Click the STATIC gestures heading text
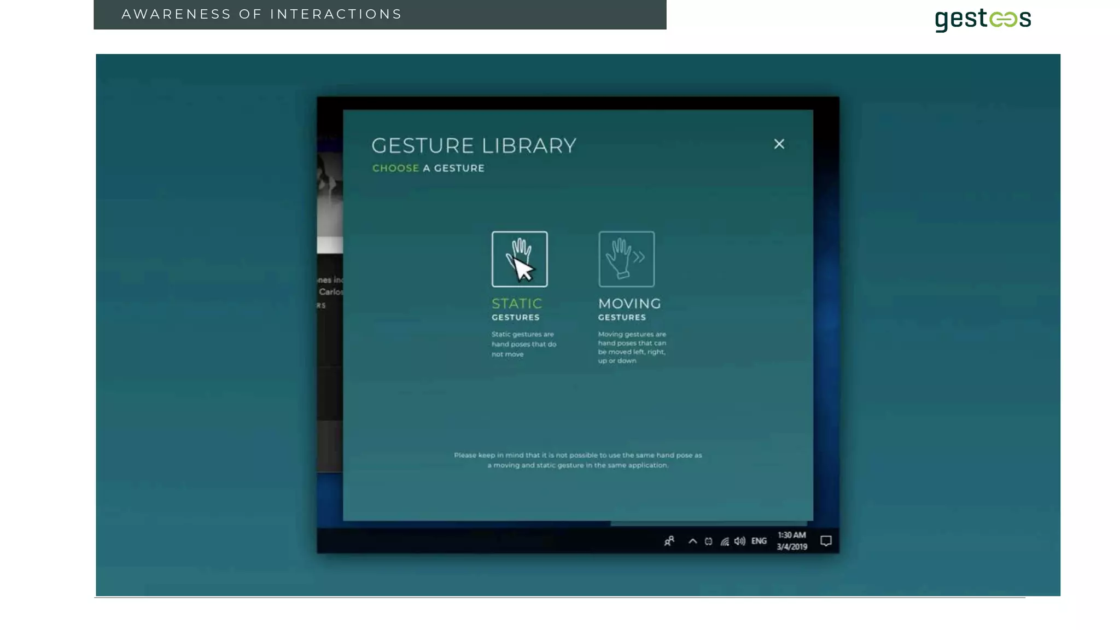This screenshot has height=630, width=1120. [x=516, y=304]
